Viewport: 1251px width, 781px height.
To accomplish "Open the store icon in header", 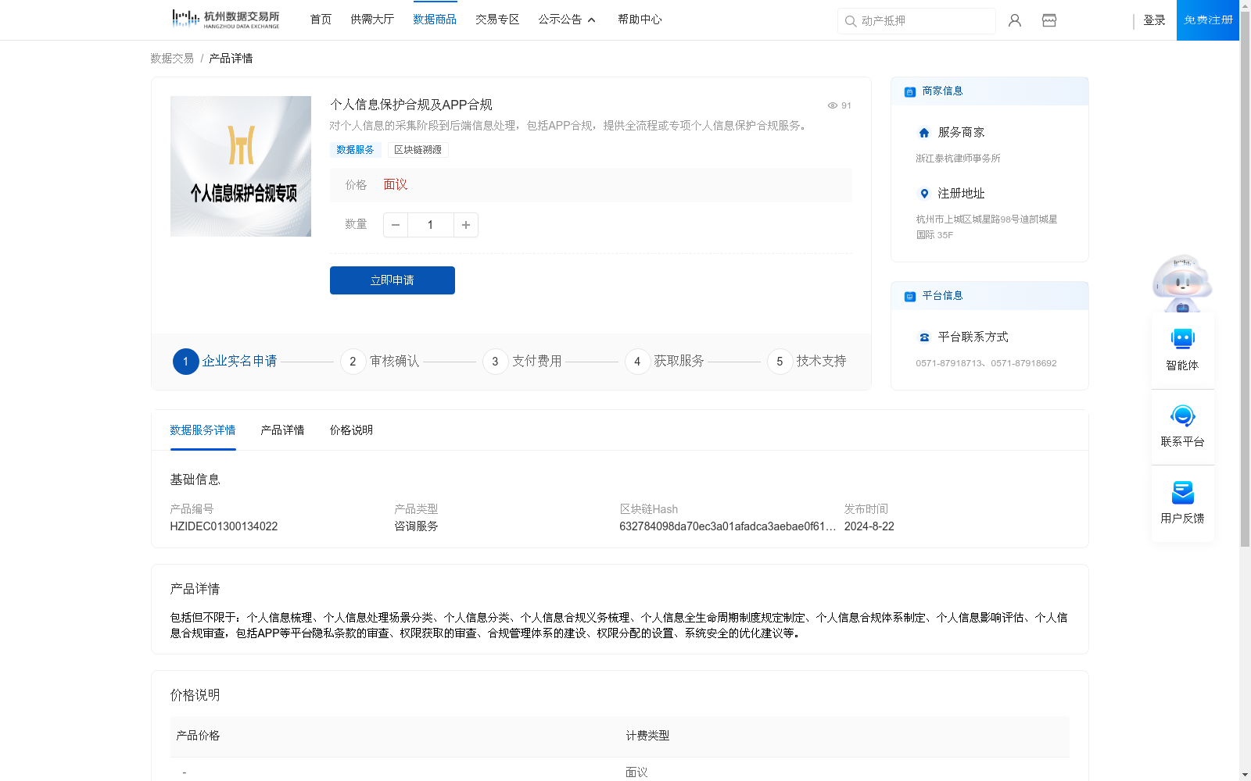I will pos(1049,20).
